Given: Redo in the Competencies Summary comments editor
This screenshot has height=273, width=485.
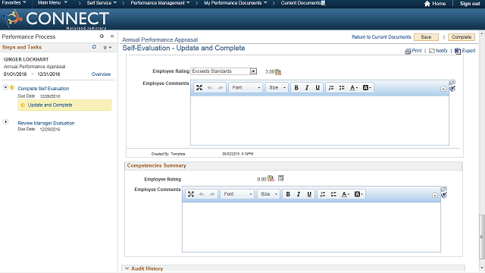Looking at the screenshot, I should click(212, 194).
